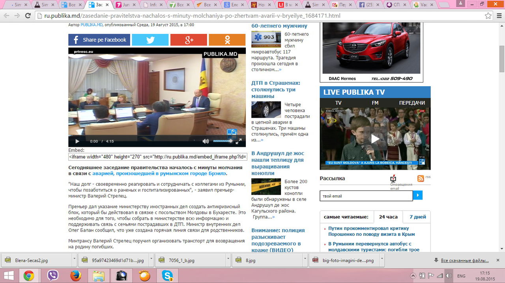This screenshot has width=505, height=283.
Task: Share the article on Odnoklassniki
Action: pos(227,40)
